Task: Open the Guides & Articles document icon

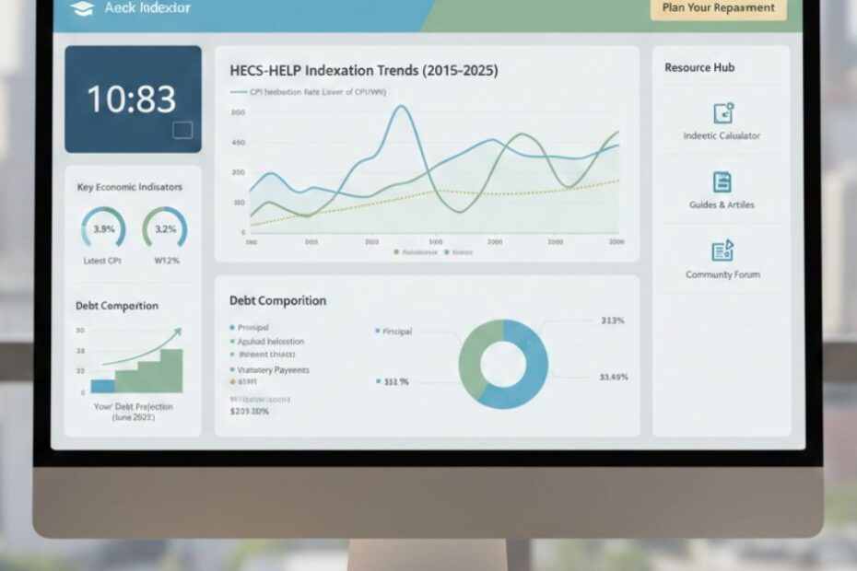Action: (722, 182)
